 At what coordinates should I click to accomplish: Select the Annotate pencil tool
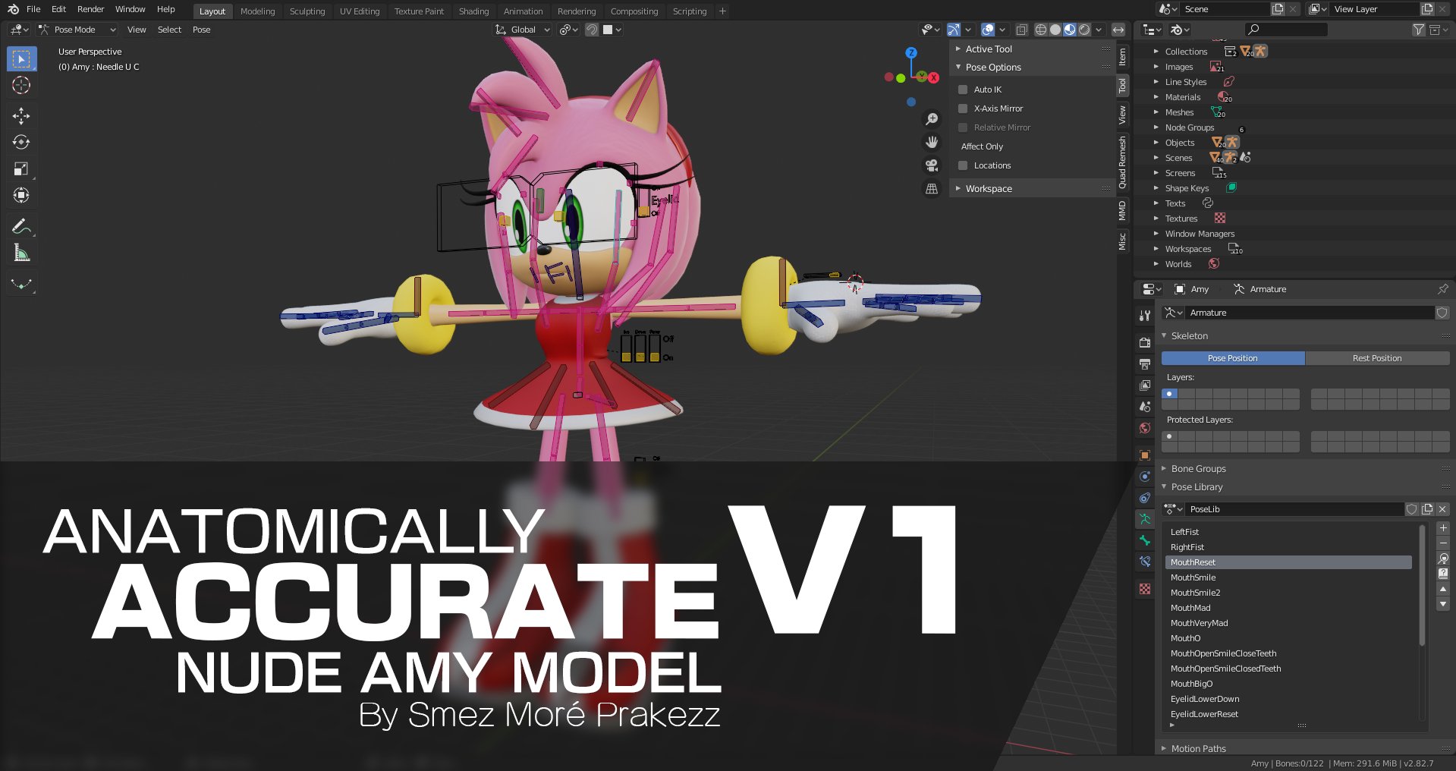(21, 226)
